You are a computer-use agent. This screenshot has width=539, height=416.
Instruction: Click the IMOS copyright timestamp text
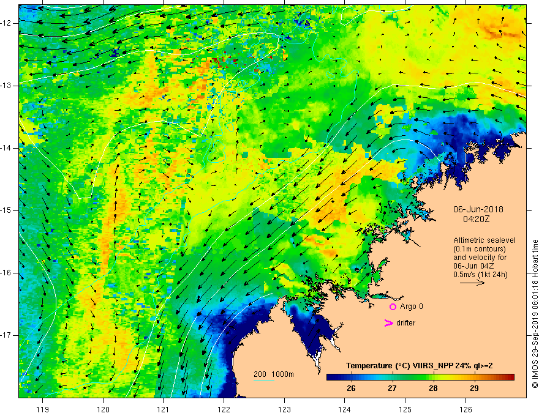tap(535, 314)
